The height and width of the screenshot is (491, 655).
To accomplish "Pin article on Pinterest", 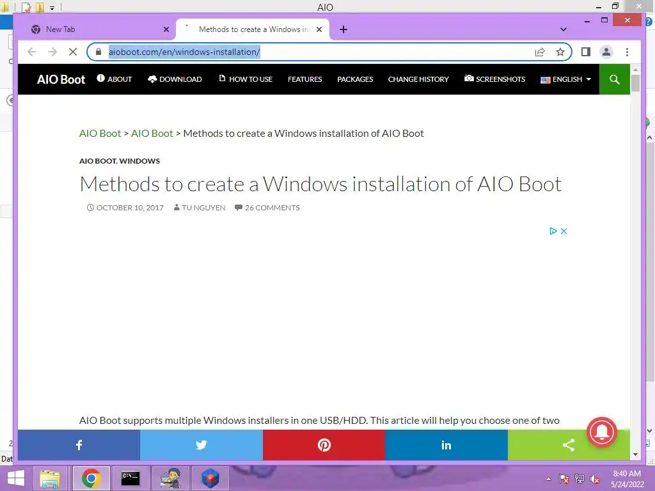I will pyautogui.click(x=324, y=445).
